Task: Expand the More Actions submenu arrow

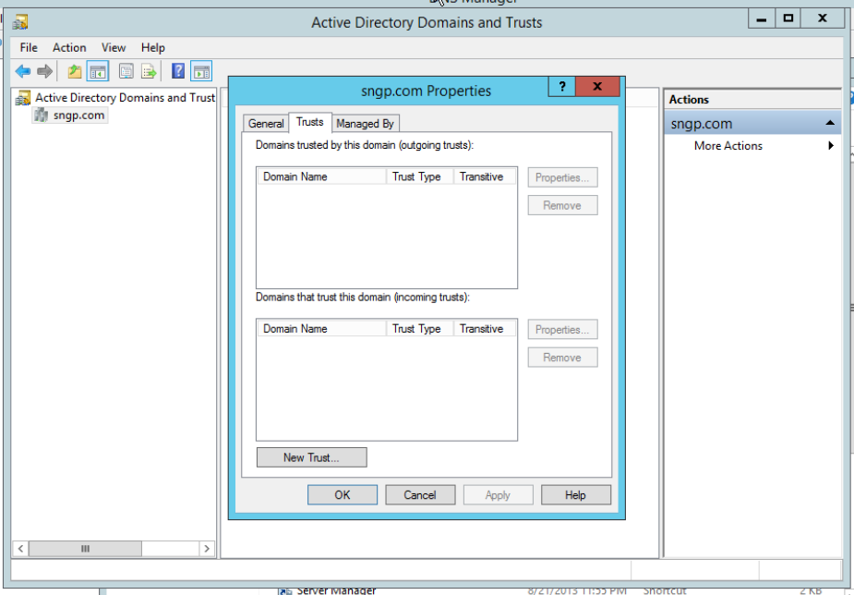Action: coord(831,146)
